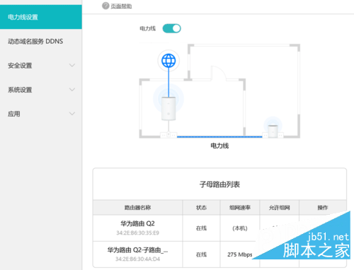Screen dimensions: 354x270
Task: Open 动态域名服务 DDNS menu item
Action: pyautogui.click(x=41, y=41)
